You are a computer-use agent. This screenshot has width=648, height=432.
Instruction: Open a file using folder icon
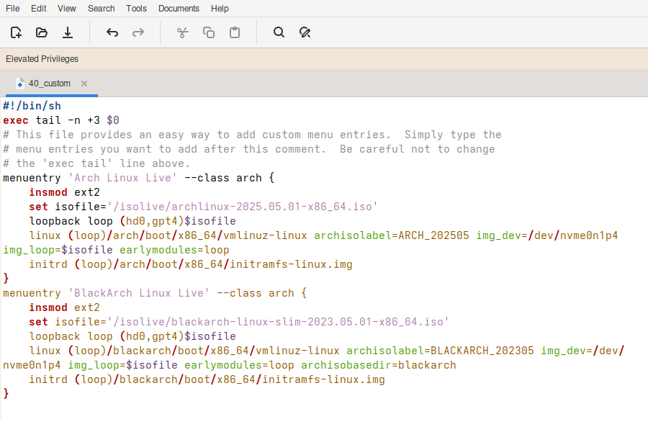click(42, 32)
